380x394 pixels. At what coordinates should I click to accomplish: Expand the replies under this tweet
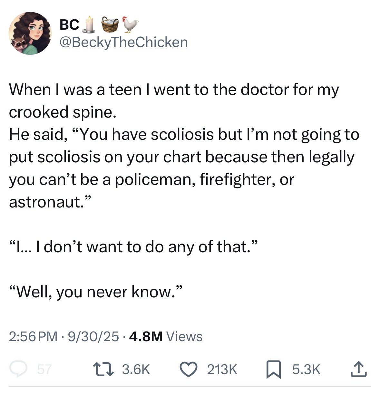pyautogui.click(x=18, y=370)
